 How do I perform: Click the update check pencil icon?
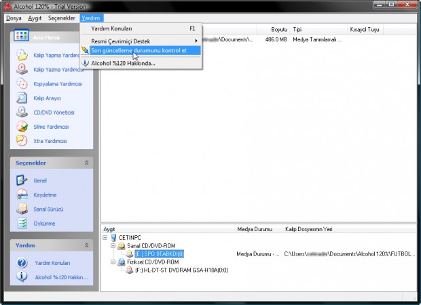tap(85, 50)
